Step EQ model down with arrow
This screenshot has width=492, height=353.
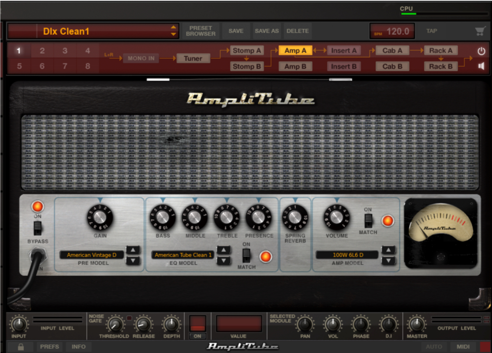click(224, 260)
